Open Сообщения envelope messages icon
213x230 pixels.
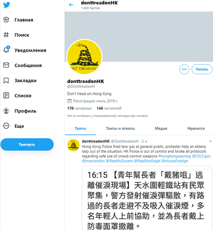pos(6,65)
